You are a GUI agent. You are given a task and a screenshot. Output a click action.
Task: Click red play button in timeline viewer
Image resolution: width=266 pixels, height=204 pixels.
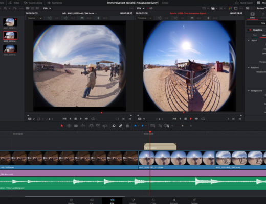[191, 119]
